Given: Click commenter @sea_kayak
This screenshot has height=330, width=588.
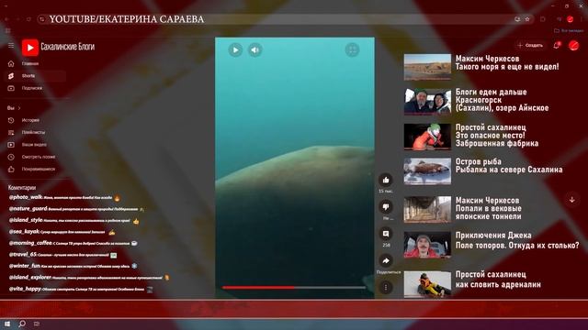Looking at the screenshot, I should tap(24, 232).
